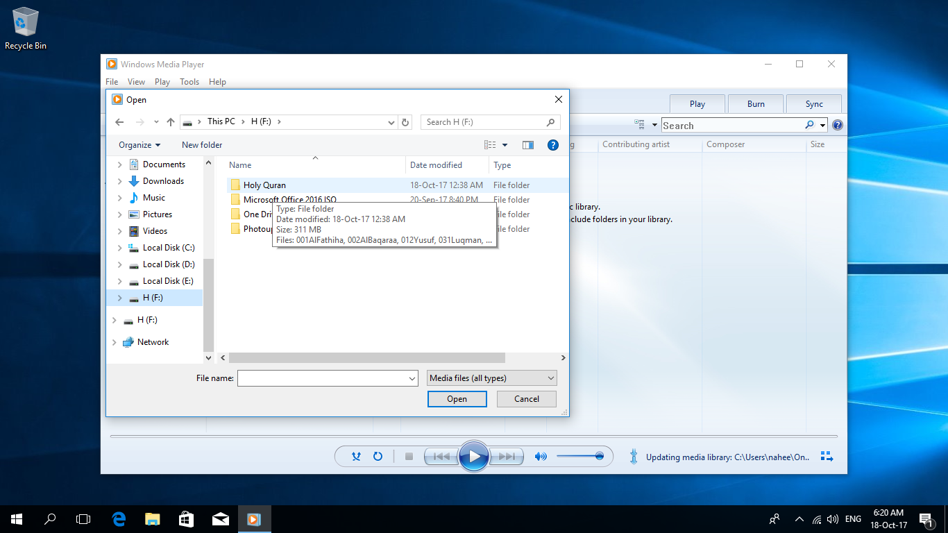This screenshot has height=533, width=948.
Task: Open the Action Center notifications icon
Action: (x=926, y=519)
